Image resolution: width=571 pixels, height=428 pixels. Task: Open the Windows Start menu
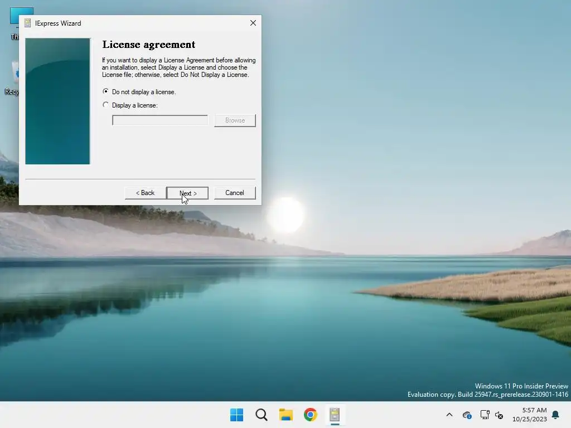[236, 415]
